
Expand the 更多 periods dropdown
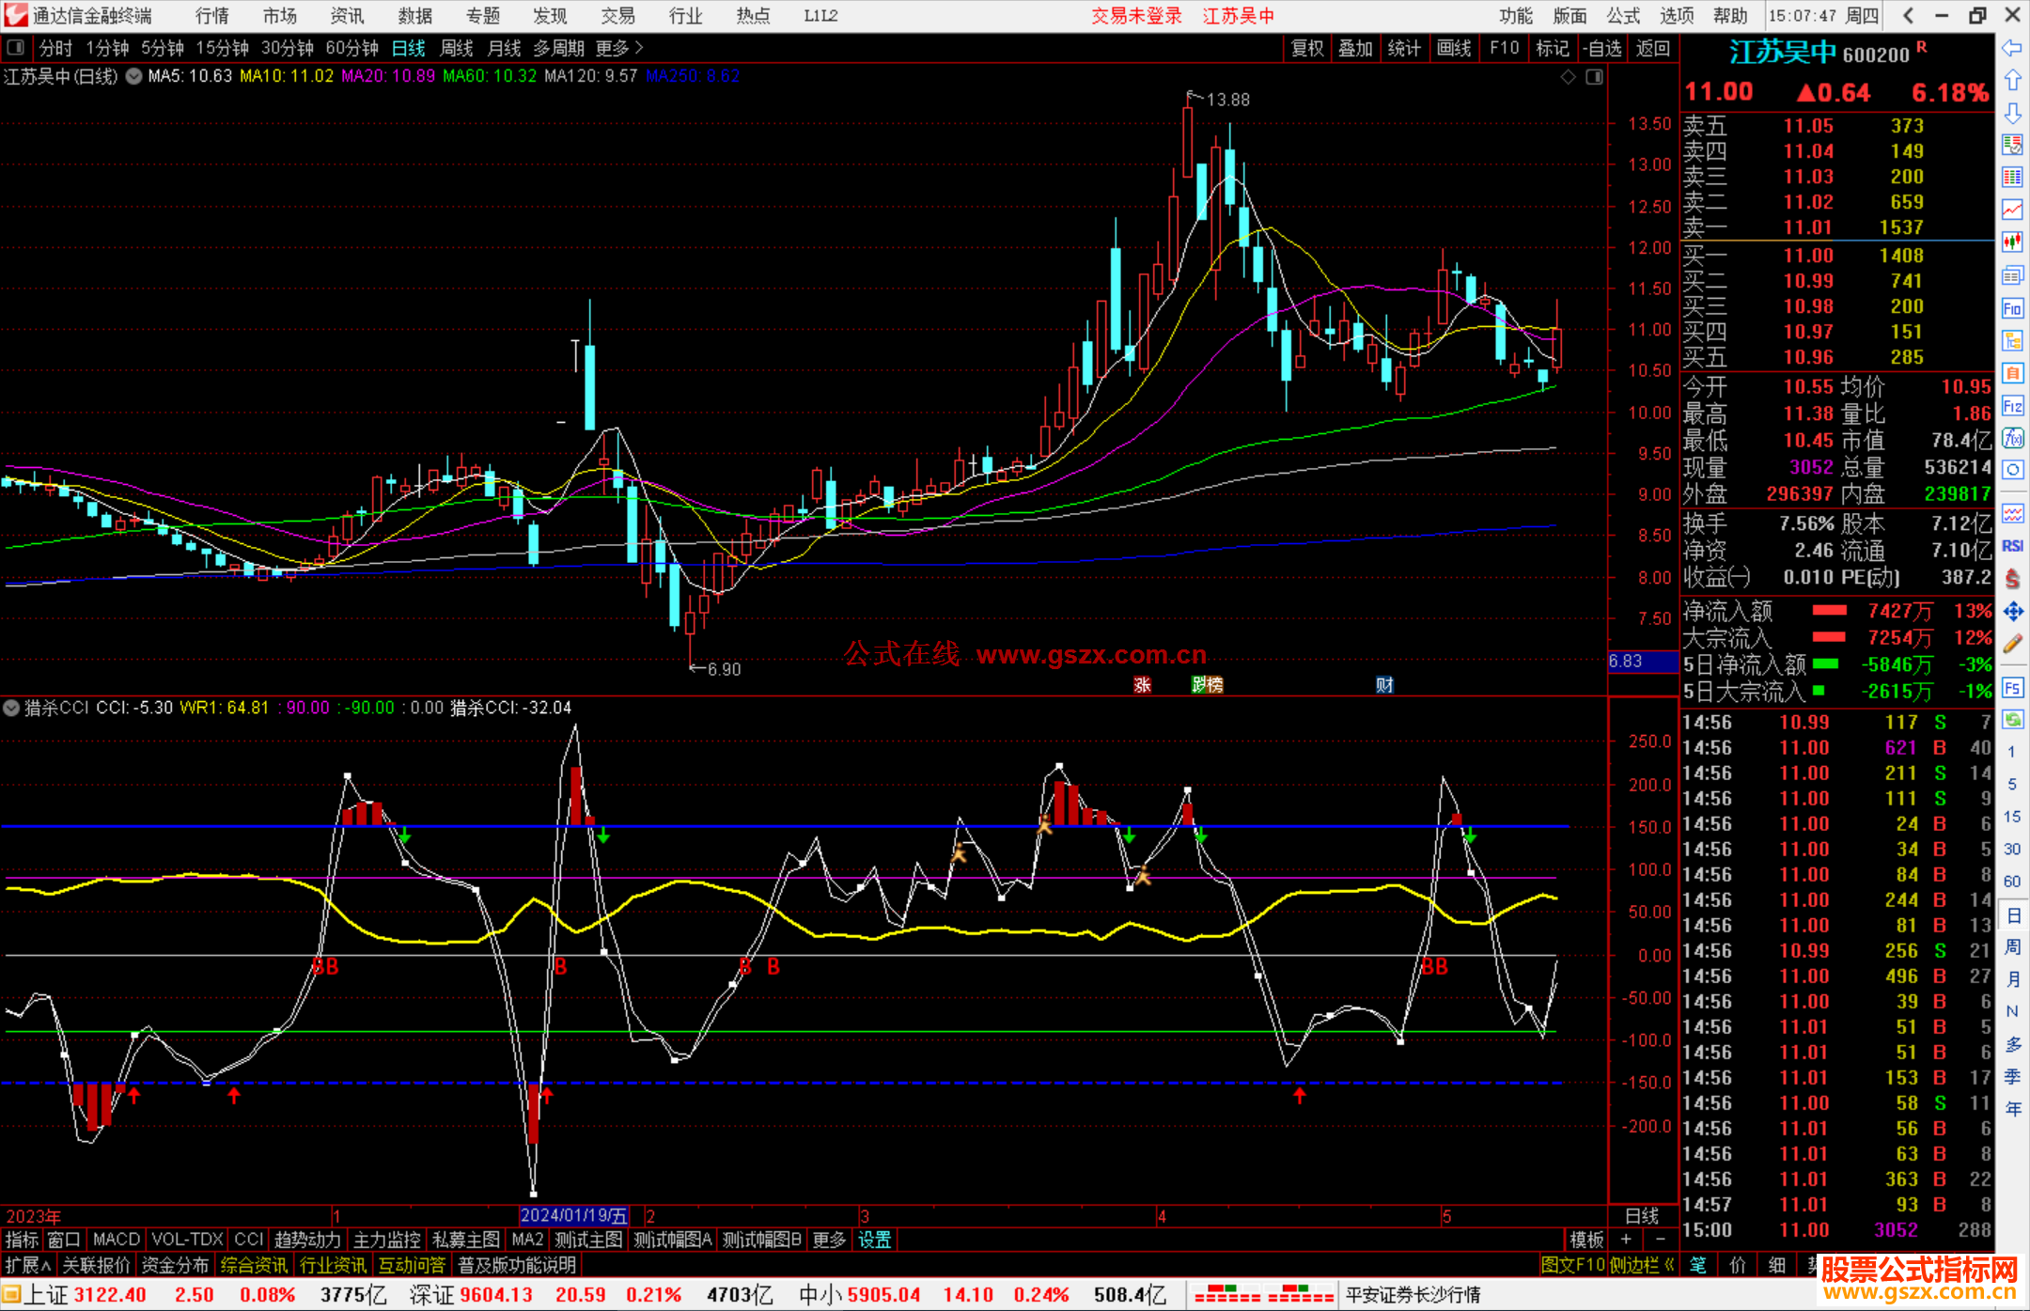[618, 48]
